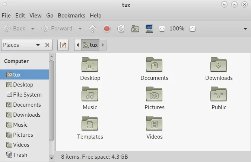This screenshot has width=251, height=162.
Task: Reload the current folder view
Action: click(x=121, y=29)
